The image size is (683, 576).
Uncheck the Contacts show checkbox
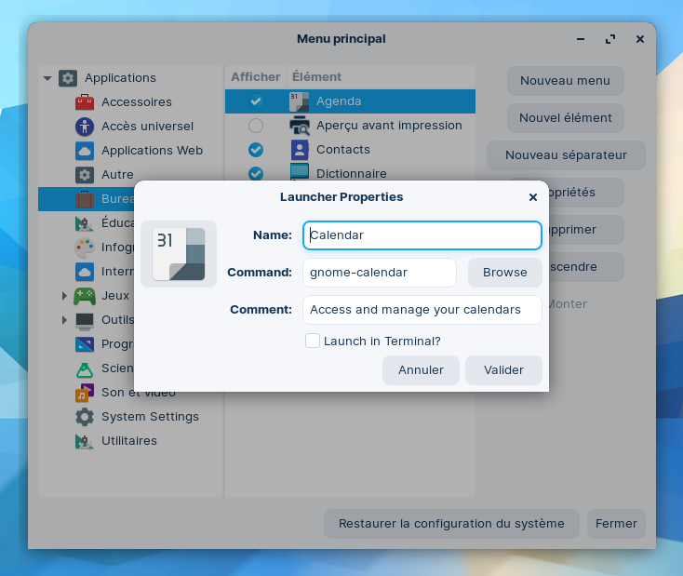256,150
